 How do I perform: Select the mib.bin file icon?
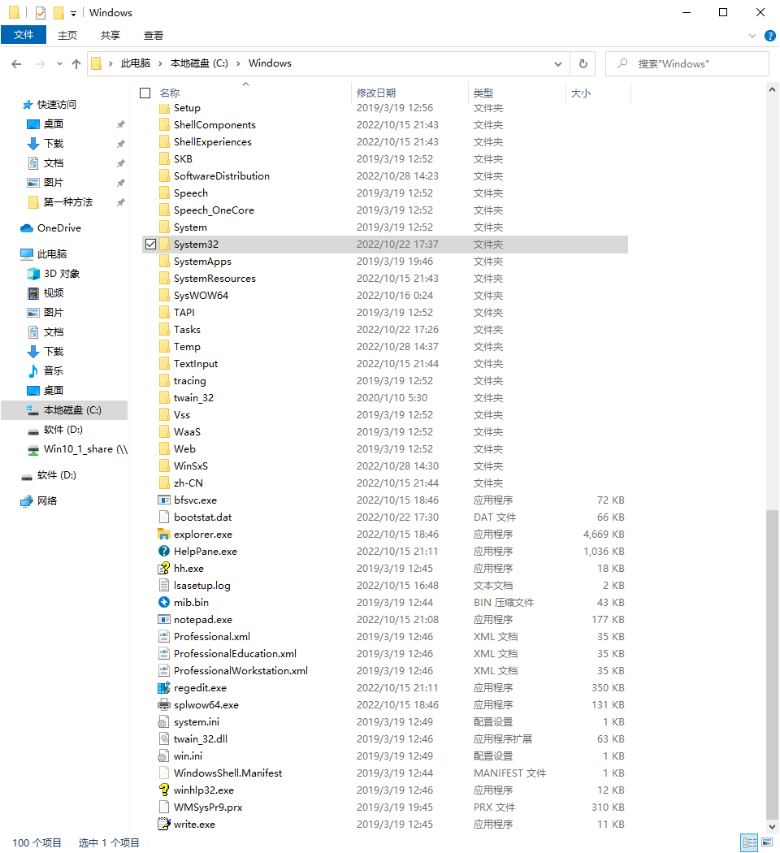point(164,602)
